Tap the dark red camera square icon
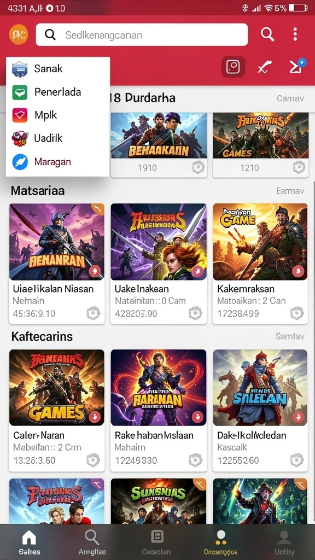This screenshot has height=560, width=315. (x=233, y=67)
